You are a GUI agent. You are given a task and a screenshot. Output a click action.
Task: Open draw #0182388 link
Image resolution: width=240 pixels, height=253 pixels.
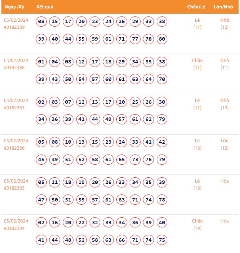click(x=14, y=68)
